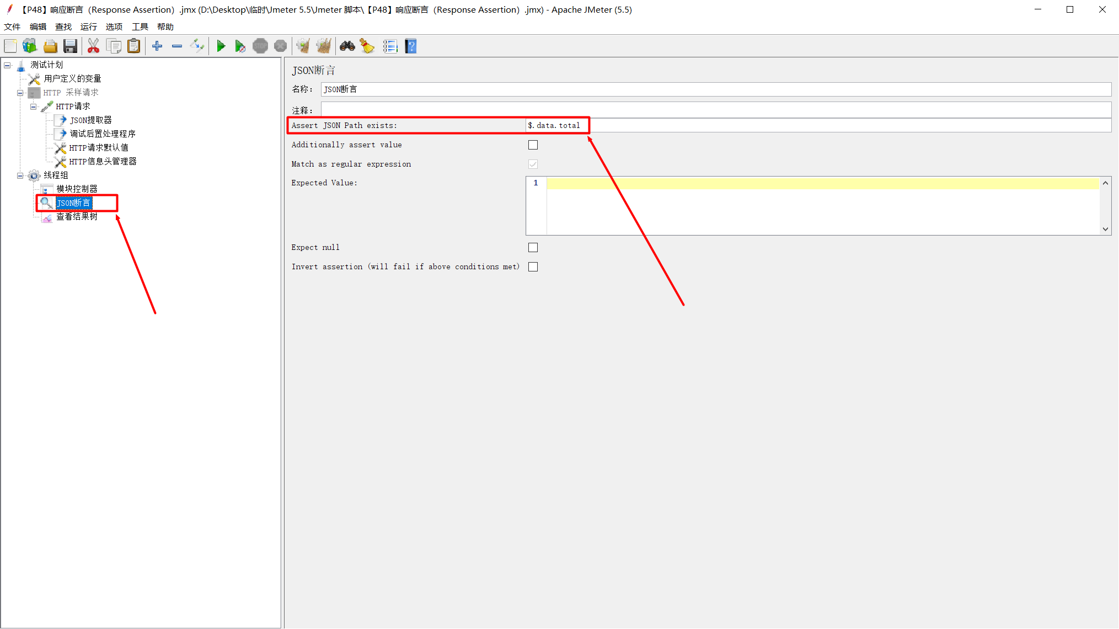This screenshot has width=1119, height=629.
Task: Collapse the HTTP请求 node
Action: pos(33,106)
